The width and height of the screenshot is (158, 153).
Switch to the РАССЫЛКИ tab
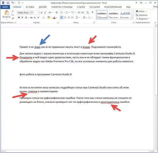coord(95,7)
